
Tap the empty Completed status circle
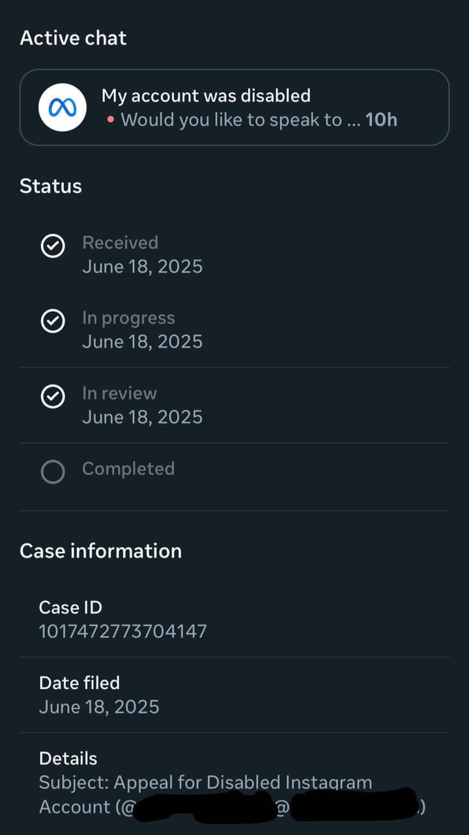[x=53, y=472]
